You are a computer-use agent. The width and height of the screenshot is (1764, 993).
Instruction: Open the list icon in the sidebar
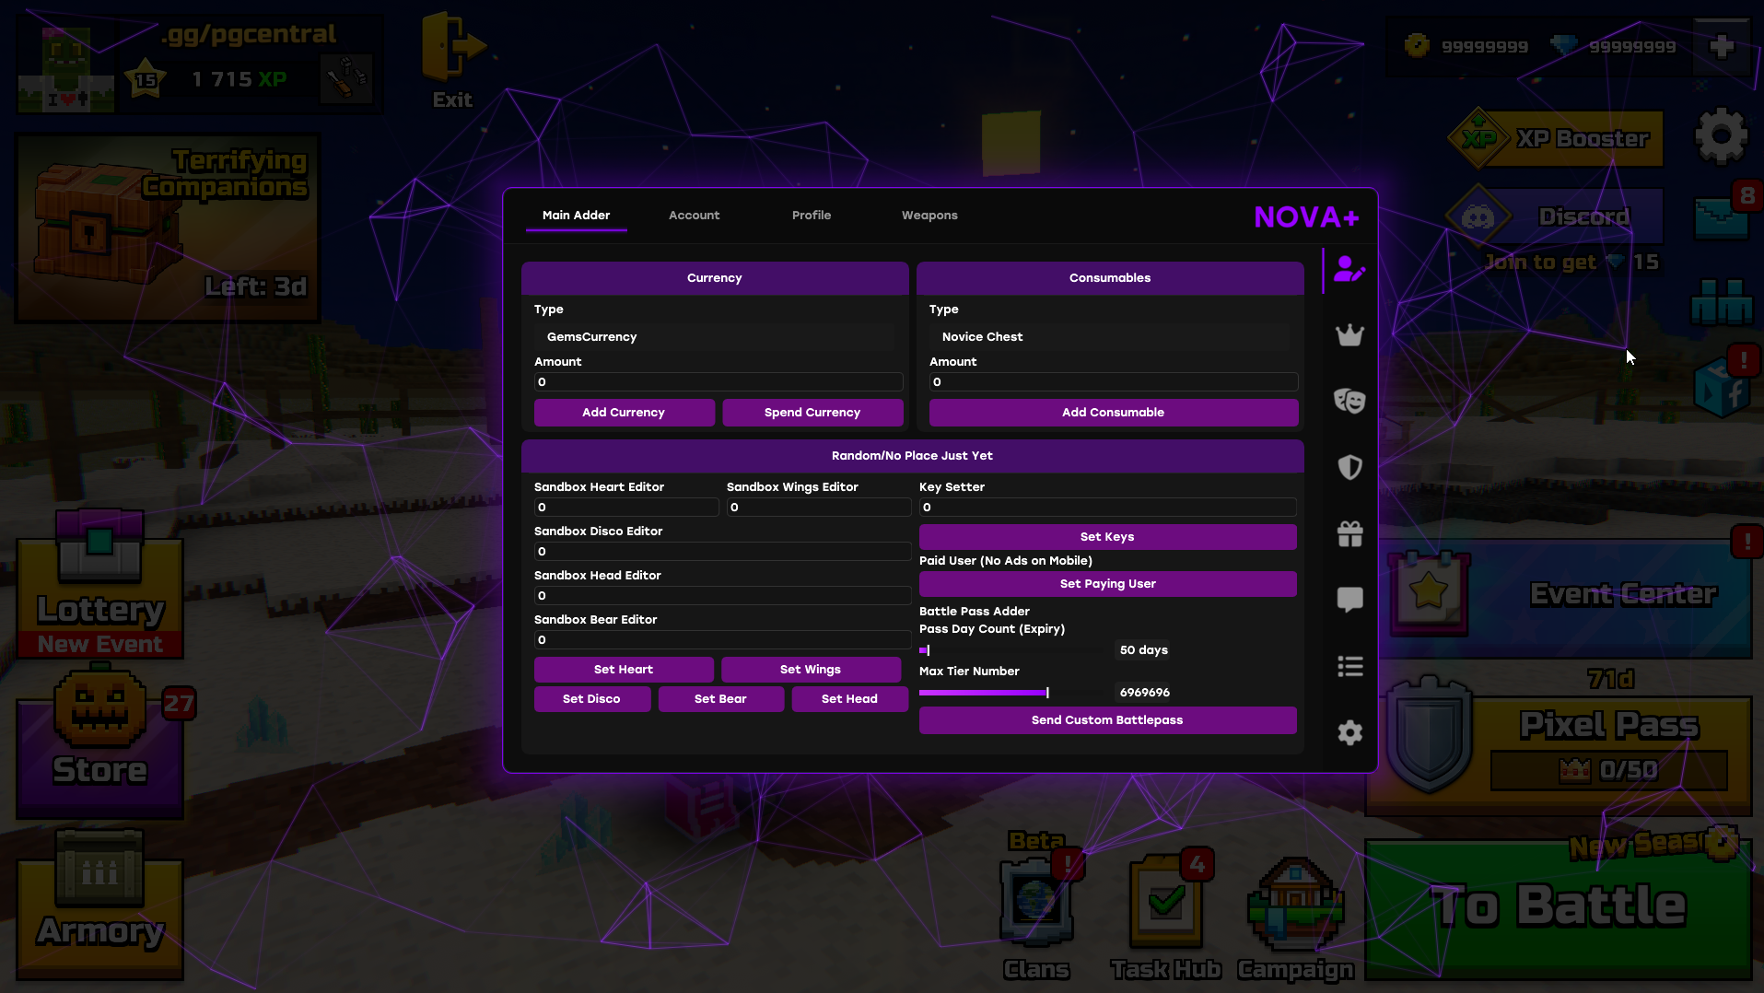click(x=1349, y=666)
